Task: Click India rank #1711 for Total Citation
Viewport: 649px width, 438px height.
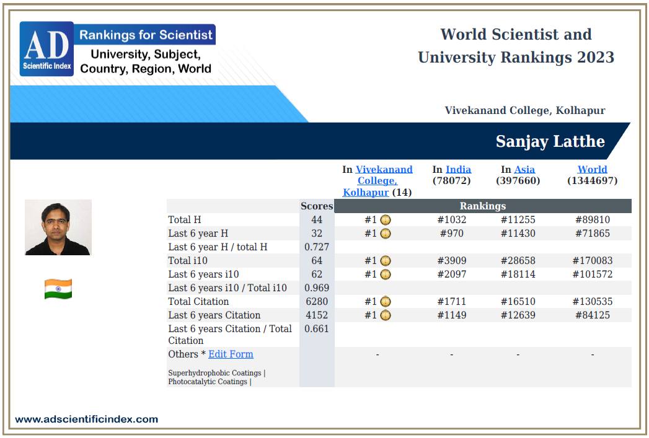Action: point(451,302)
